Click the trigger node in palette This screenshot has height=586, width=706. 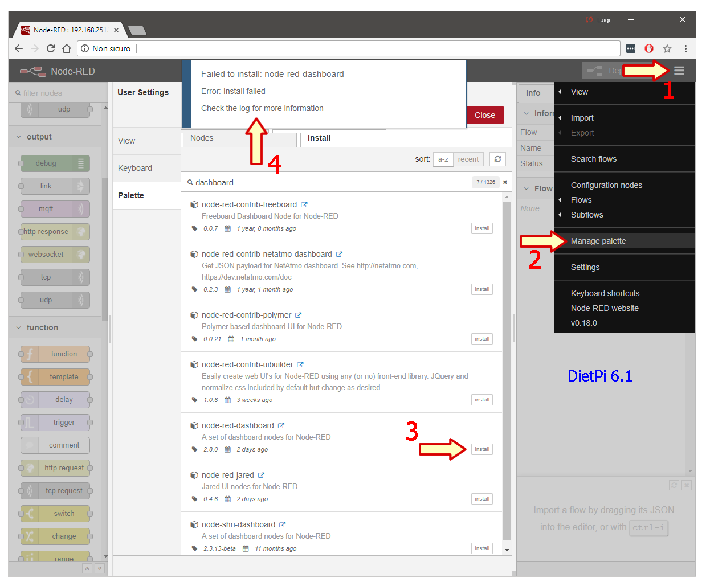coord(55,422)
